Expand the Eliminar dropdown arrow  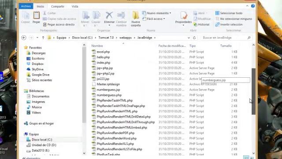pos(109,25)
